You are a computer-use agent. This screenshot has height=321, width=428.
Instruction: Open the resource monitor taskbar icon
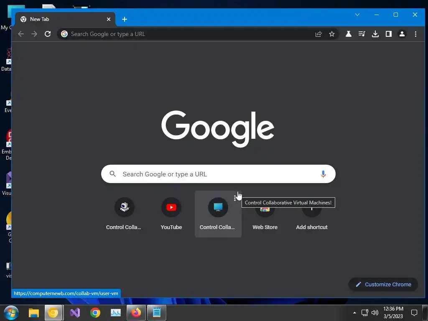[116, 313]
